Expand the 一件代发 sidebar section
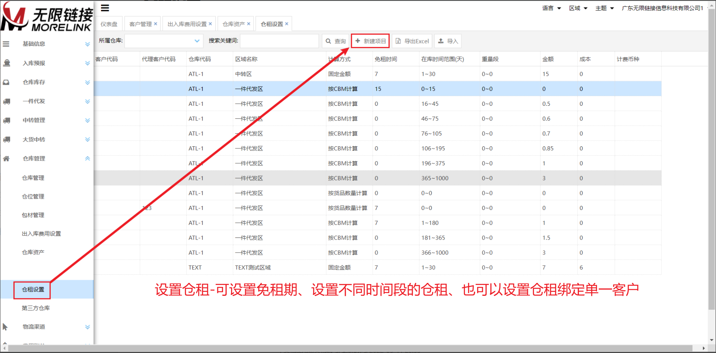Screen dimensions: 716x353 (88, 101)
